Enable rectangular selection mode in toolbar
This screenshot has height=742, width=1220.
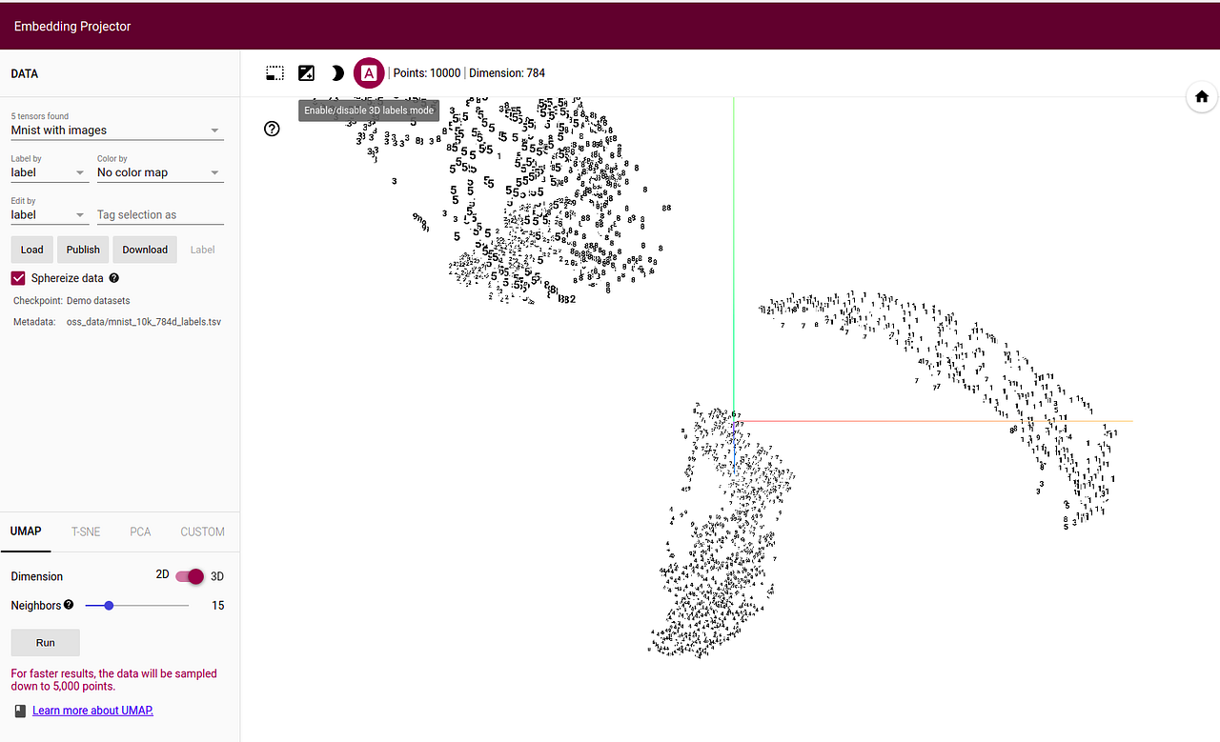point(274,72)
